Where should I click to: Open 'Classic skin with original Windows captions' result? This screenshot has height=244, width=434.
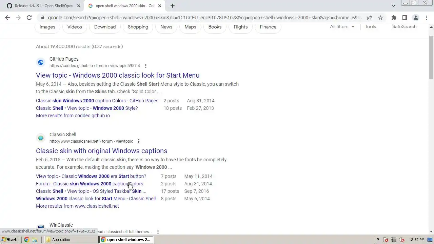(102, 151)
